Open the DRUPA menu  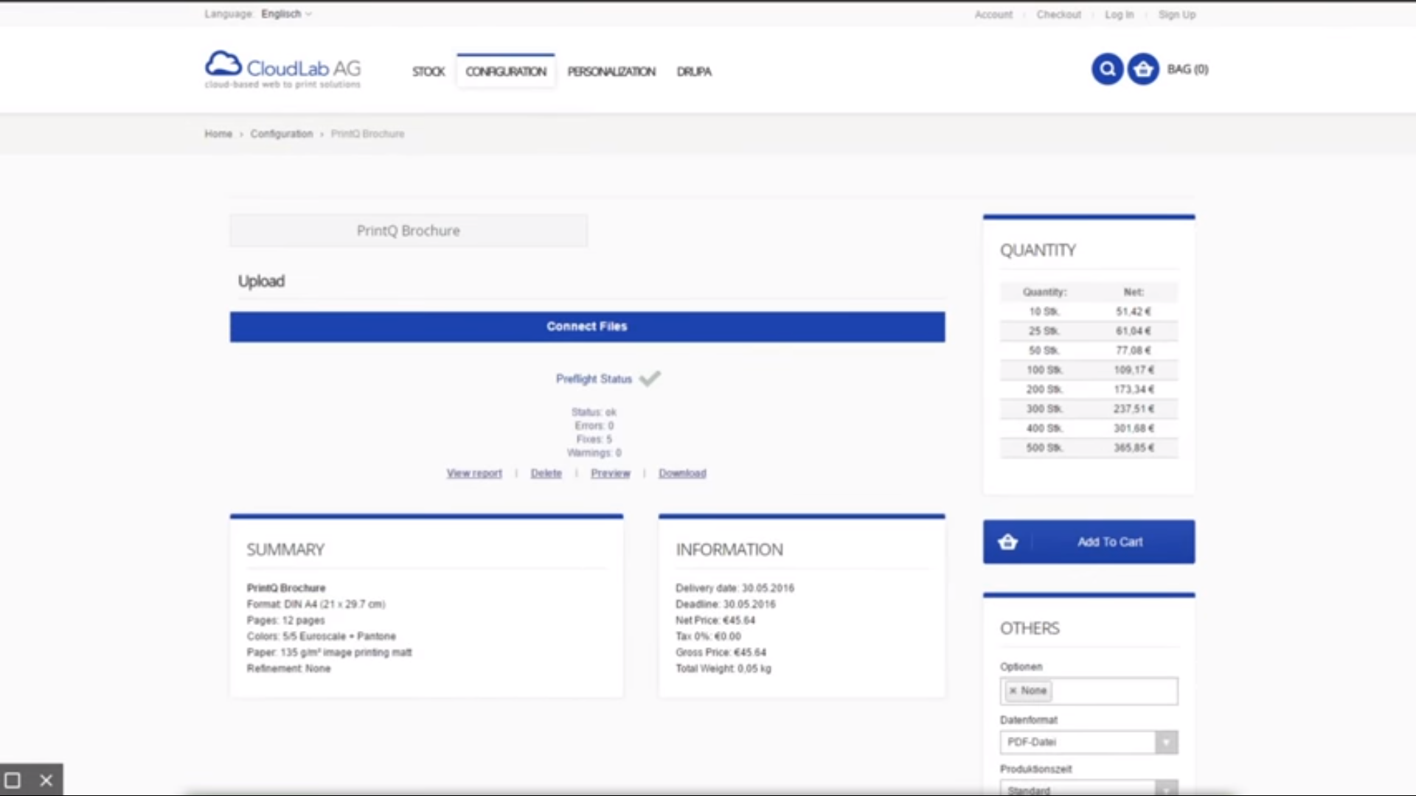694,71
